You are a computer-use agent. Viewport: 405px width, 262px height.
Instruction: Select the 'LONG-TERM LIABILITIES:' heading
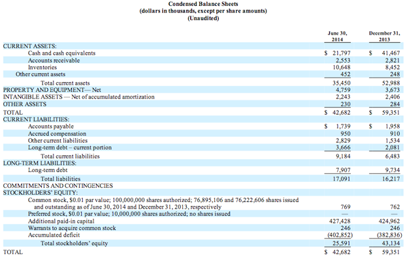pos(40,164)
